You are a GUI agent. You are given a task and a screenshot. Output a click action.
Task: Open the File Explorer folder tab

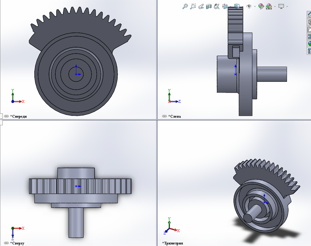tap(309, 29)
